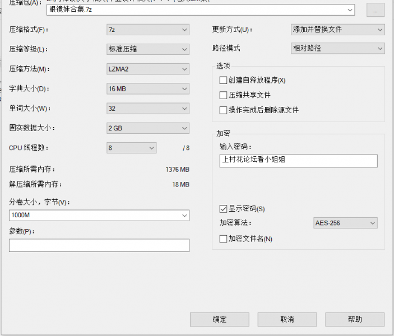Enable the 加密文件名 checkbox
The width and height of the screenshot is (394, 336).
pos(224,239)
